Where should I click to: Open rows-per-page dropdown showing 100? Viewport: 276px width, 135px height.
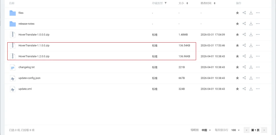236,130
